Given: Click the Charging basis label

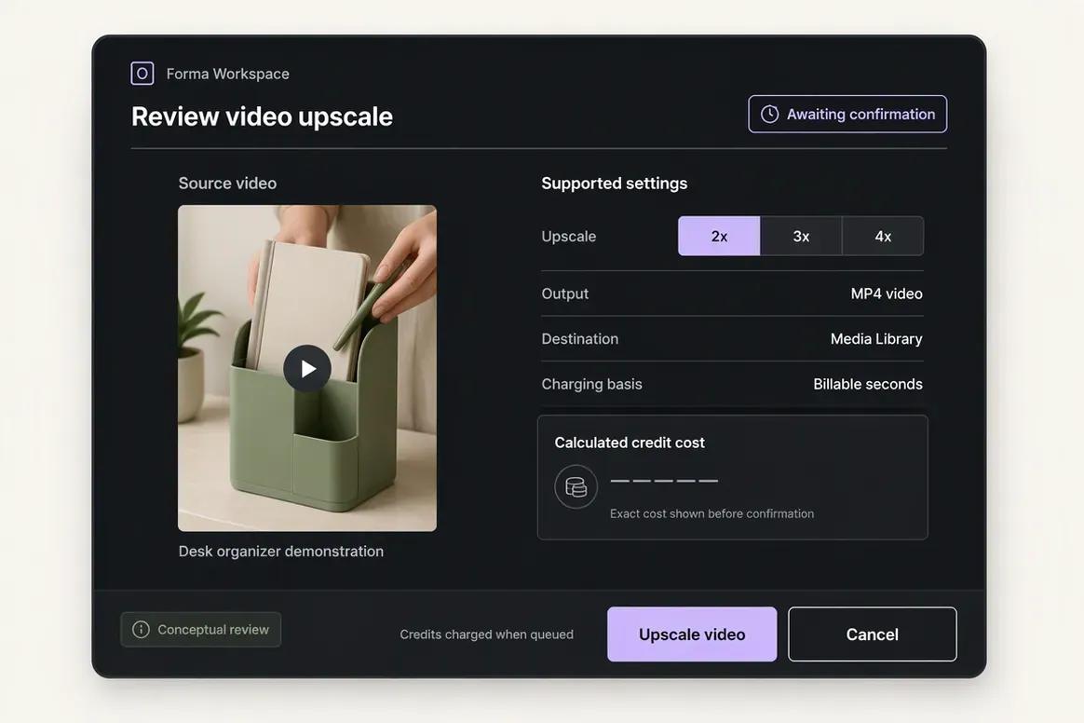Looking at the screenshot, I should (x=591, y=384).
